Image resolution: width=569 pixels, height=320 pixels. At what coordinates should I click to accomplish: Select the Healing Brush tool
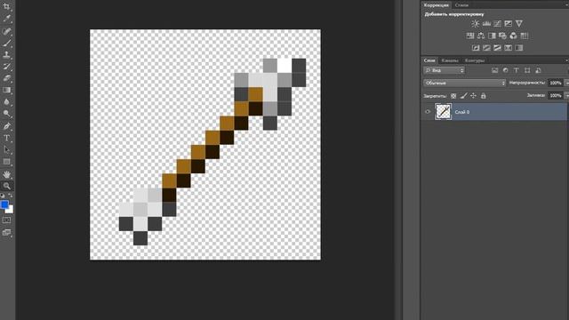pos(6,31)
